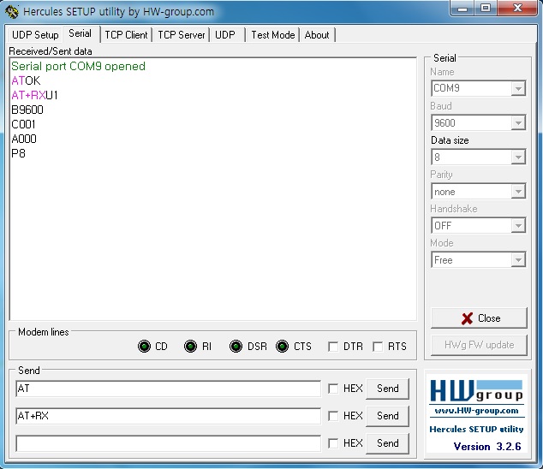Close the Hercules window via title bar X
Image resolution: width=543 pixels, height=469 pixels.
point(517,8)
